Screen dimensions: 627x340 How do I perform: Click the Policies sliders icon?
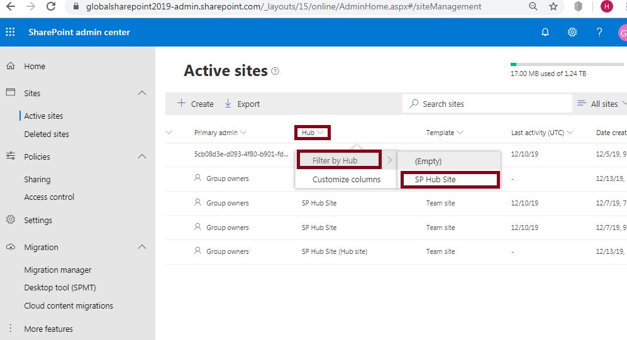11,156
